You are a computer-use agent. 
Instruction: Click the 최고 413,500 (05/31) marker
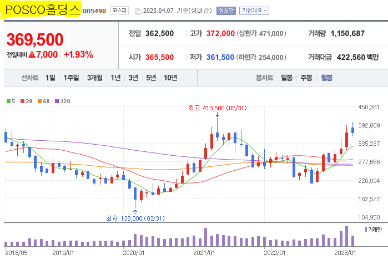click(x=217, y=108)
